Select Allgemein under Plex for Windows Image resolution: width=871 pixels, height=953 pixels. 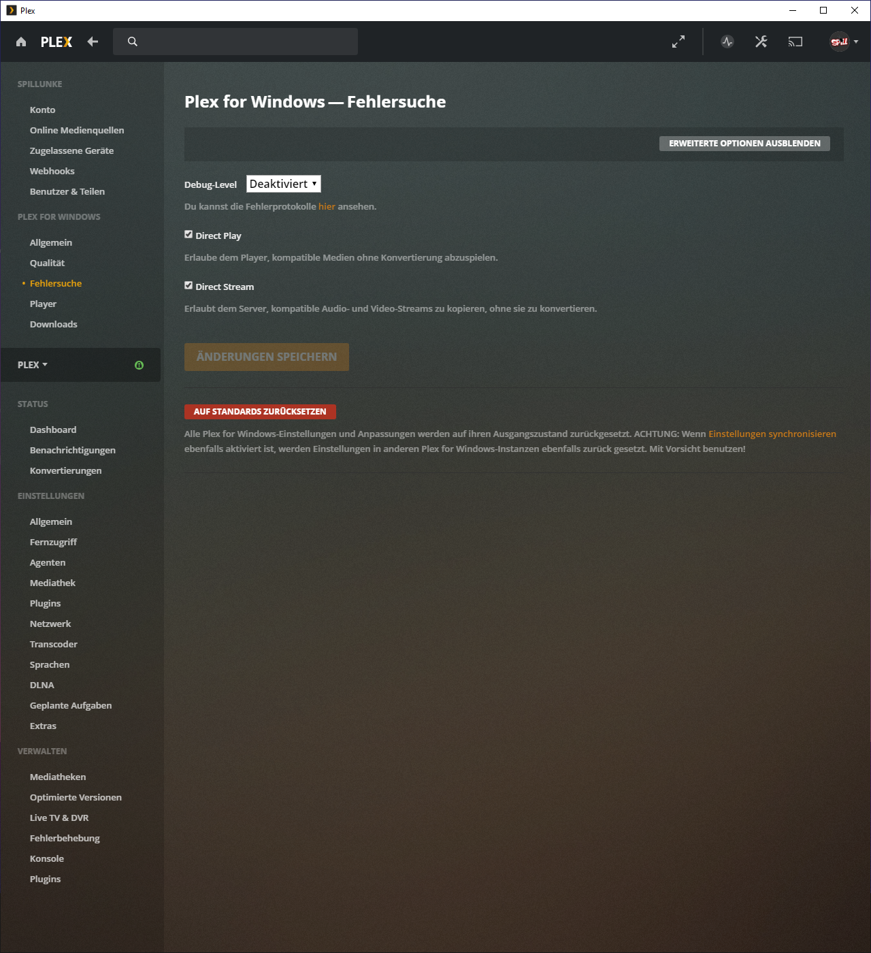click(x=51, y=242)
